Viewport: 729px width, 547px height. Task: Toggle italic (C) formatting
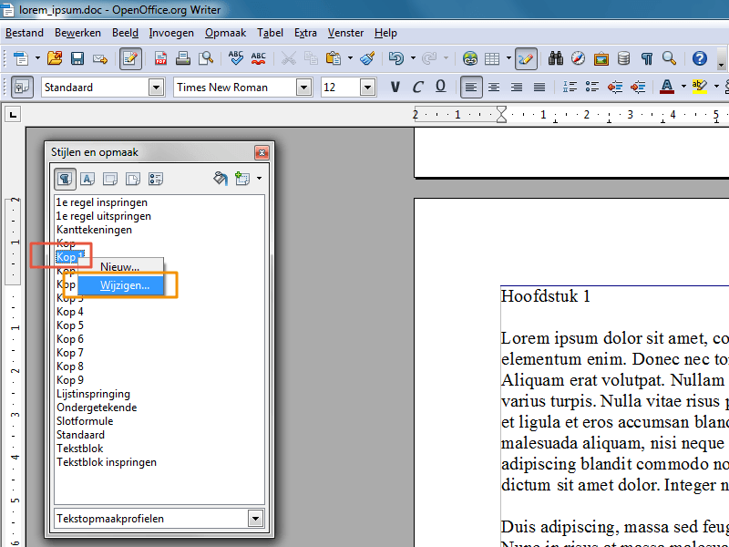417,87
